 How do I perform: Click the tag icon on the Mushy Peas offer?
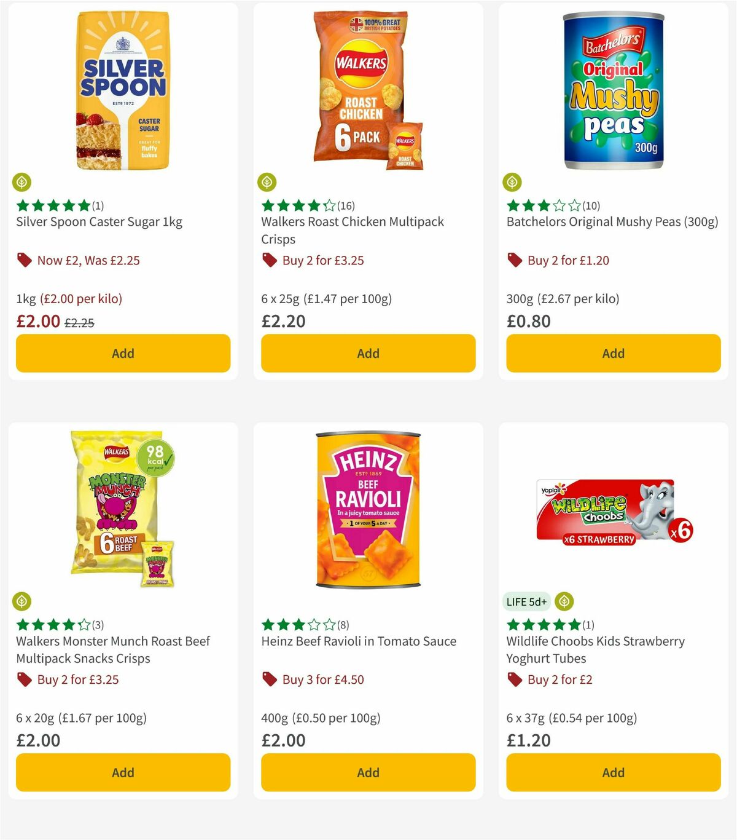tap(514, 260)
